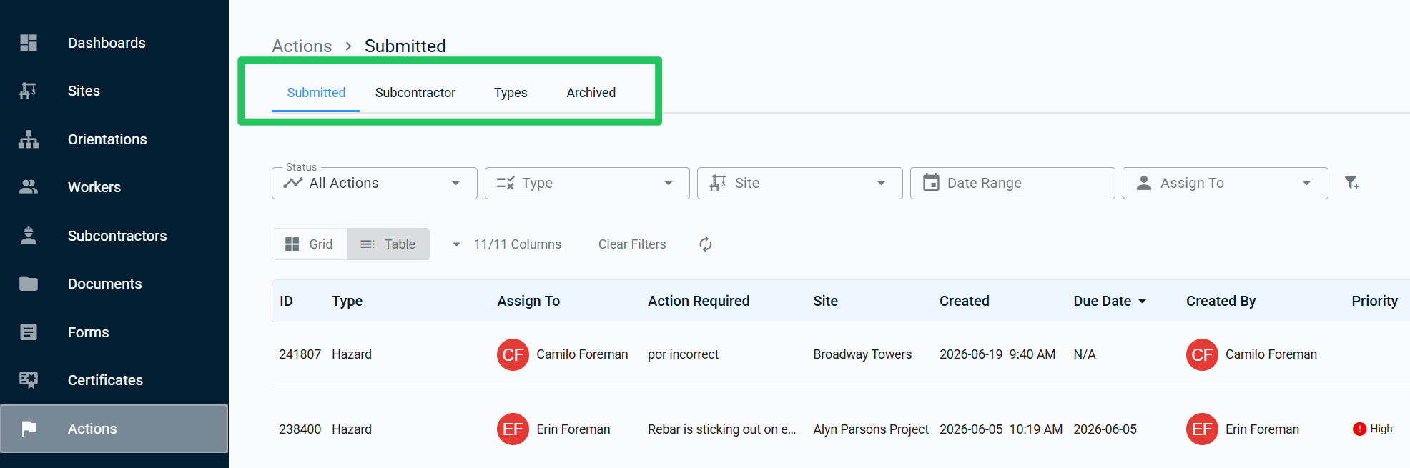Viewport: 1410px width, 468px height.
Task: Click action ID 241807
Action: [300, 354]
